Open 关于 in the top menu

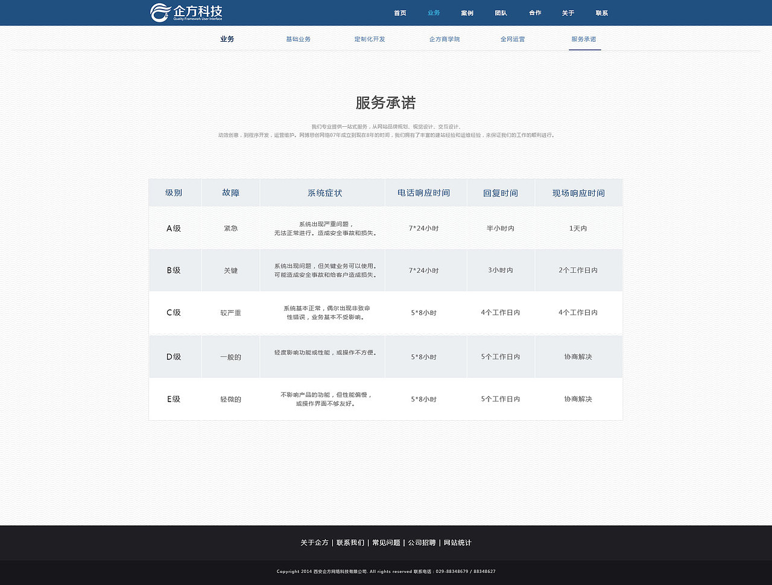pos(568,13)
